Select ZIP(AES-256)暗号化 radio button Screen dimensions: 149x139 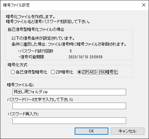click(79, 72)
